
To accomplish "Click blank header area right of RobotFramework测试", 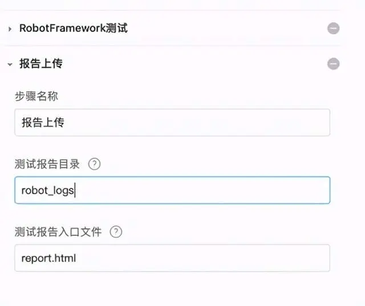I will pyautogui.click(x=228, y=28).
